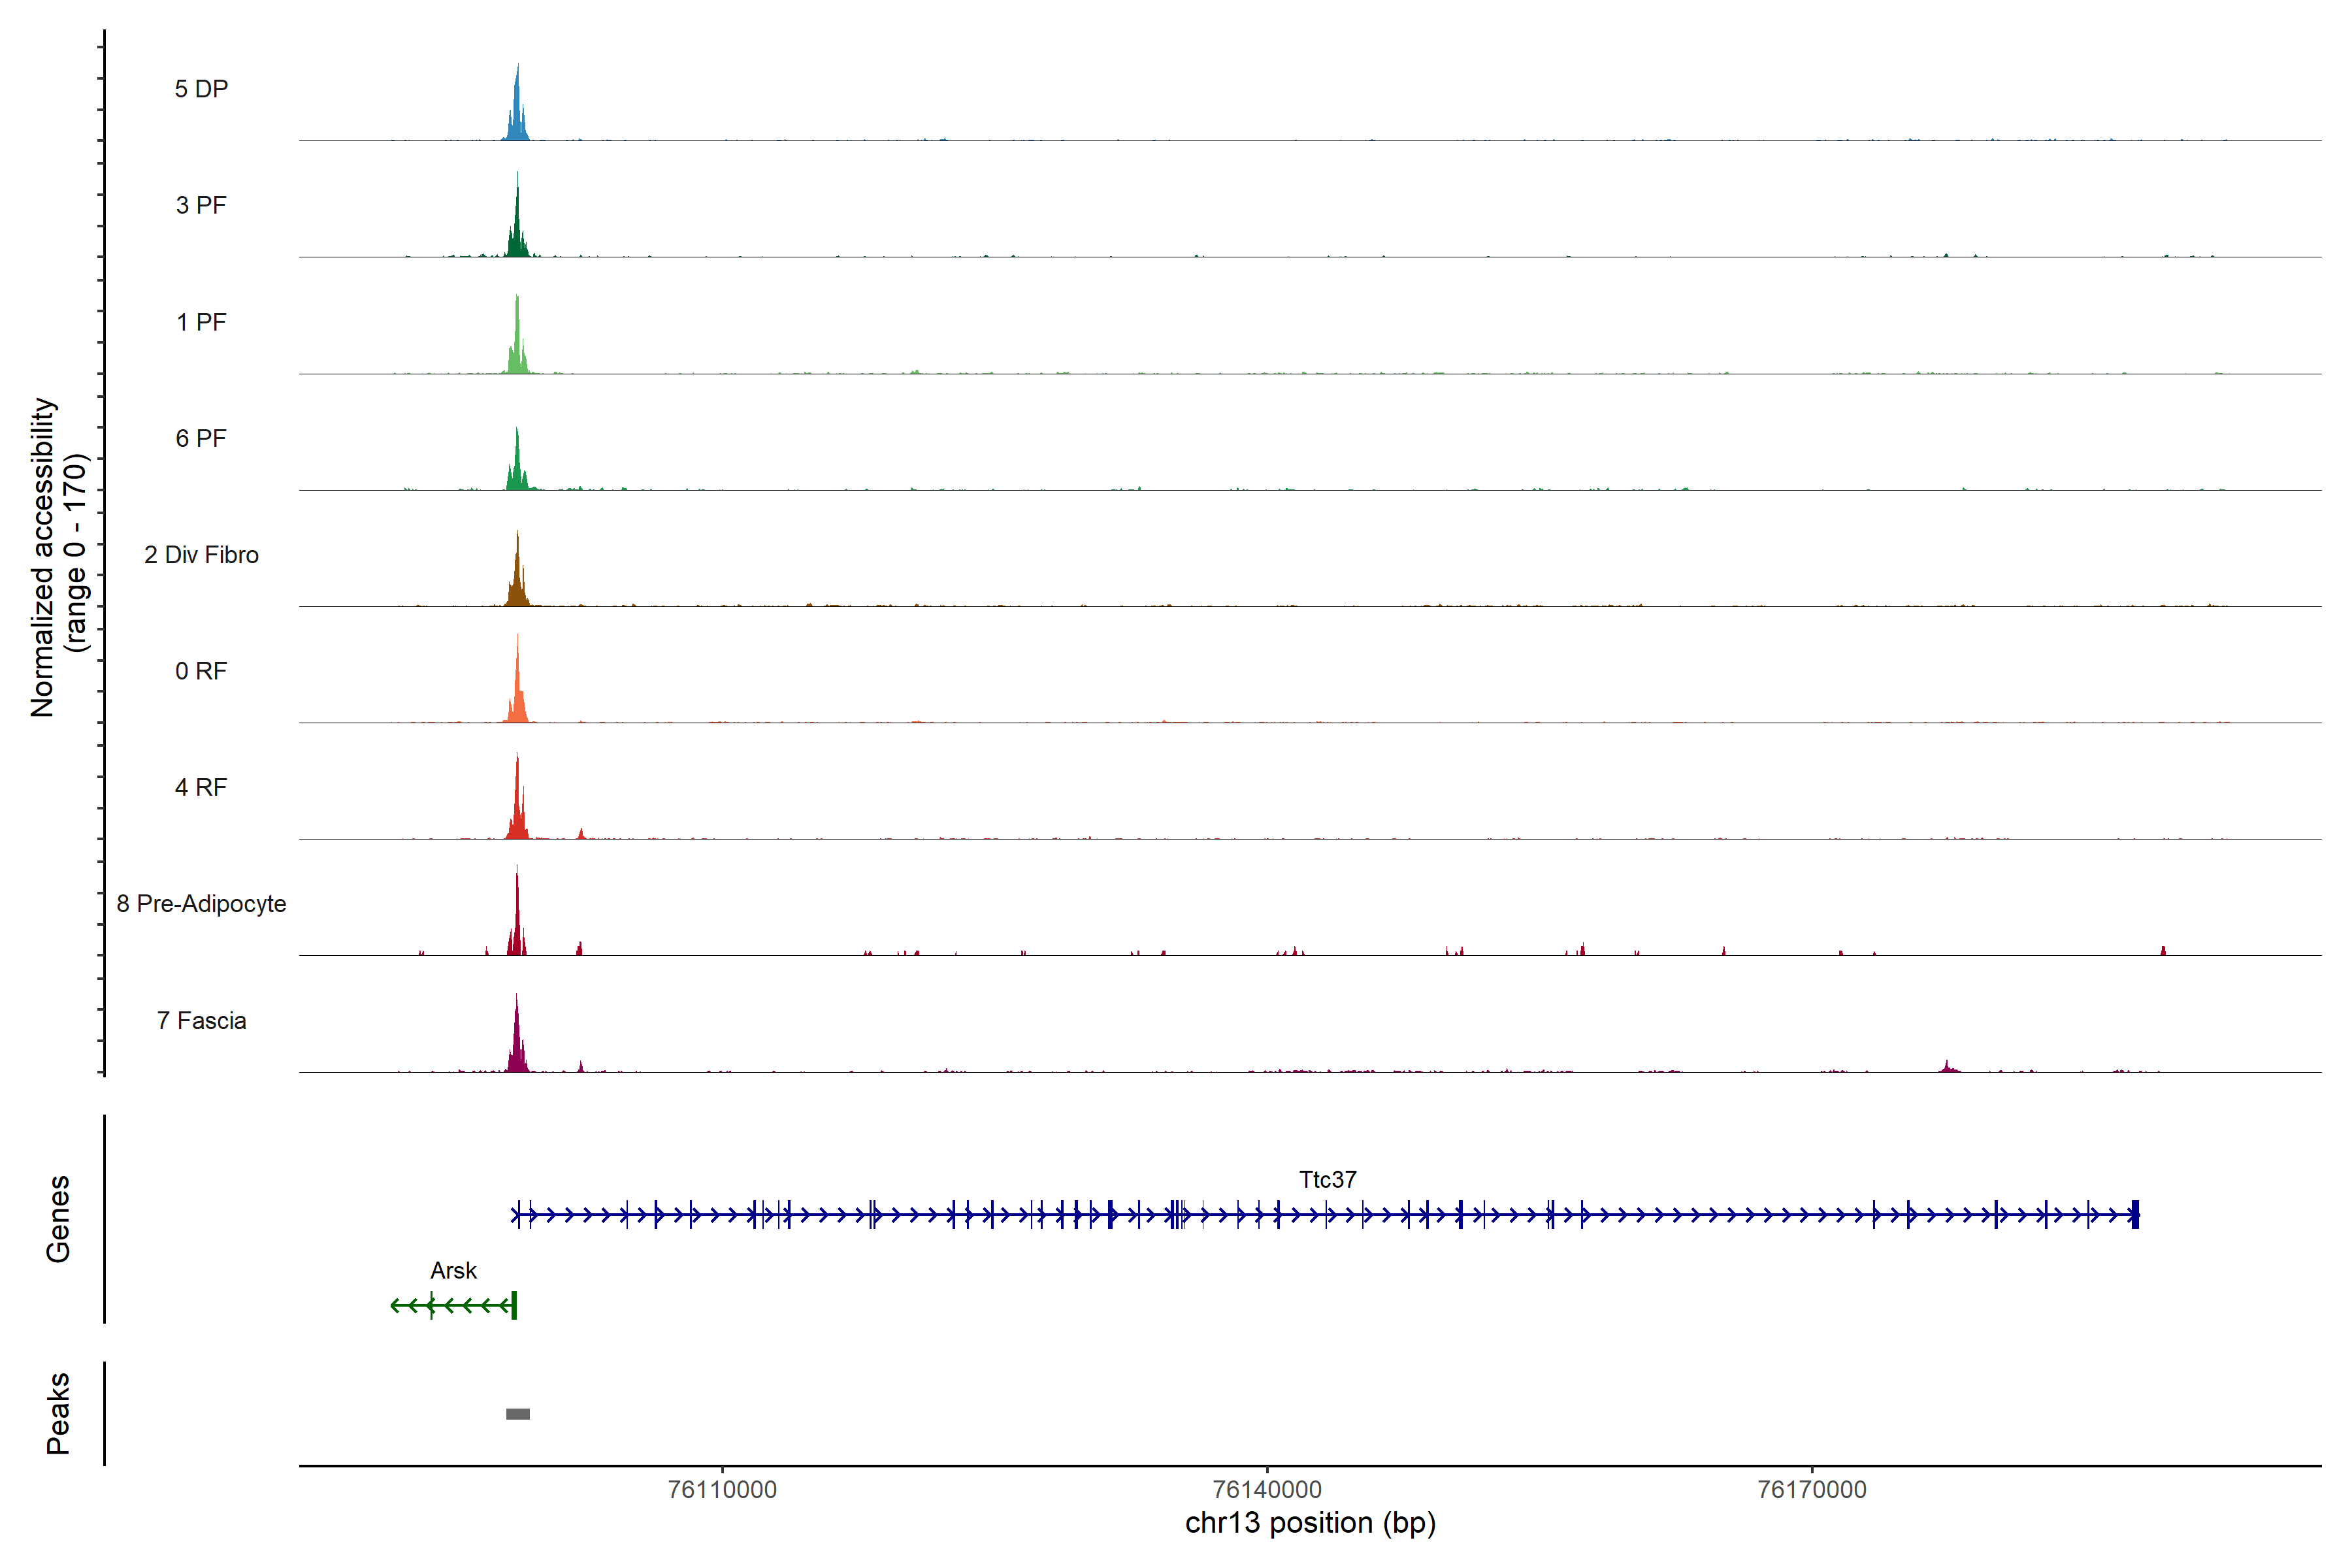
Task: Click the Ttc37 gene label
Action: (x=1327, y=1179)
